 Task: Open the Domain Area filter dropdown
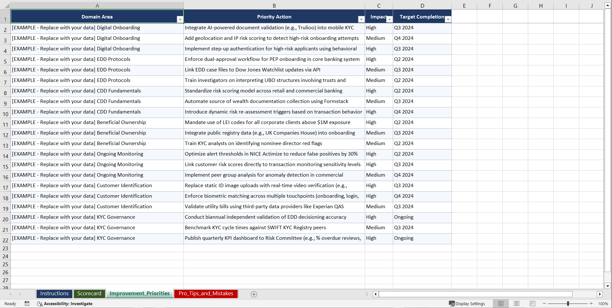[x=180, y=19]
